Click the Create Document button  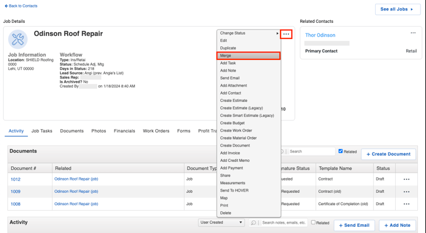388,154
